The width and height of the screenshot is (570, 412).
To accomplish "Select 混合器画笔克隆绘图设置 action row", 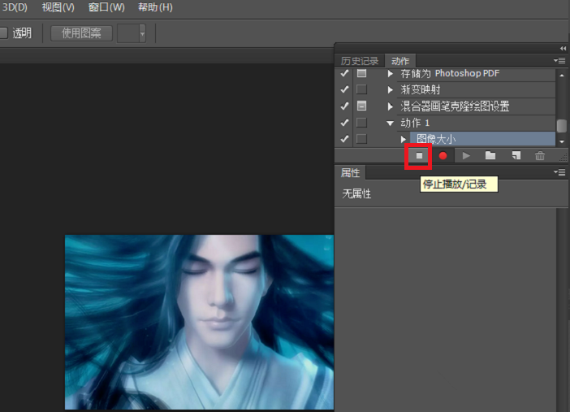I will point(476,106).
